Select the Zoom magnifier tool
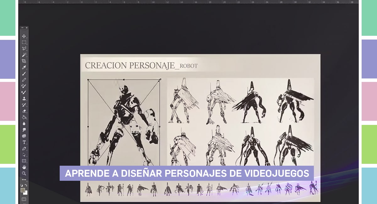The height and width of the screenshot is (204, 377). coord(24,173)
